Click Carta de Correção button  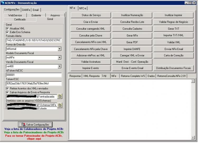point(173,56)
